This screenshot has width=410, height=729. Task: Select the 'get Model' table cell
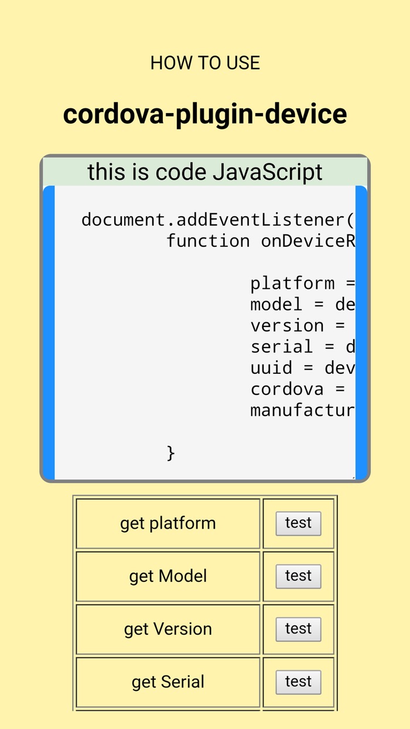[x=168, y=576]
